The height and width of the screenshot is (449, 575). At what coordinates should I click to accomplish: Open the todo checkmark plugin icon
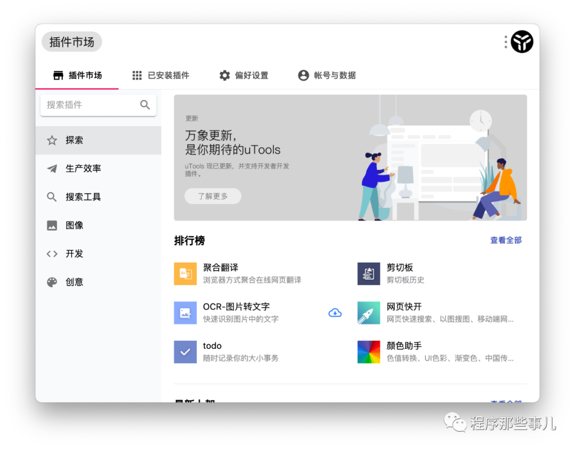pos(185,352)
